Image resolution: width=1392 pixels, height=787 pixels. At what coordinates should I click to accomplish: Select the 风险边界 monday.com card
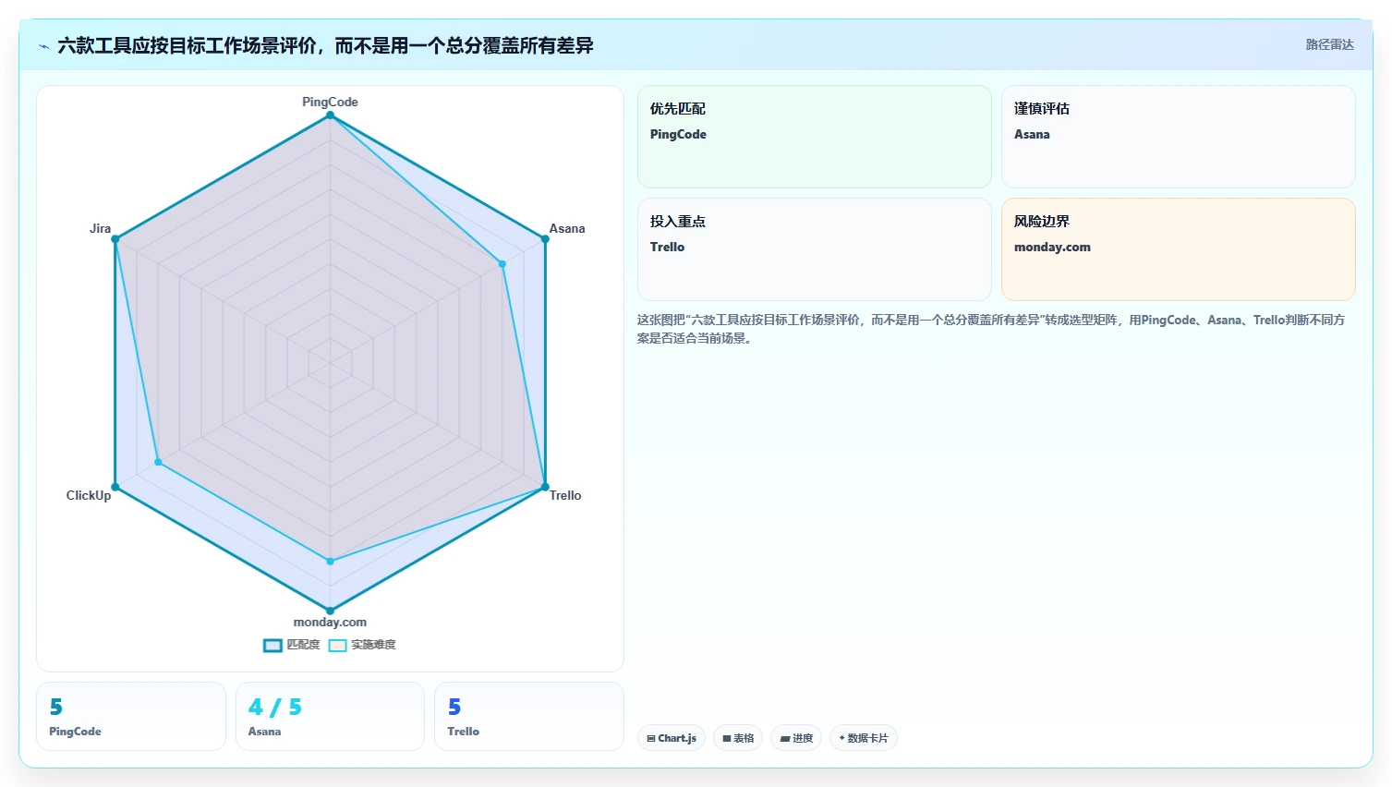pyautogui.click(x=1178, y=249)
